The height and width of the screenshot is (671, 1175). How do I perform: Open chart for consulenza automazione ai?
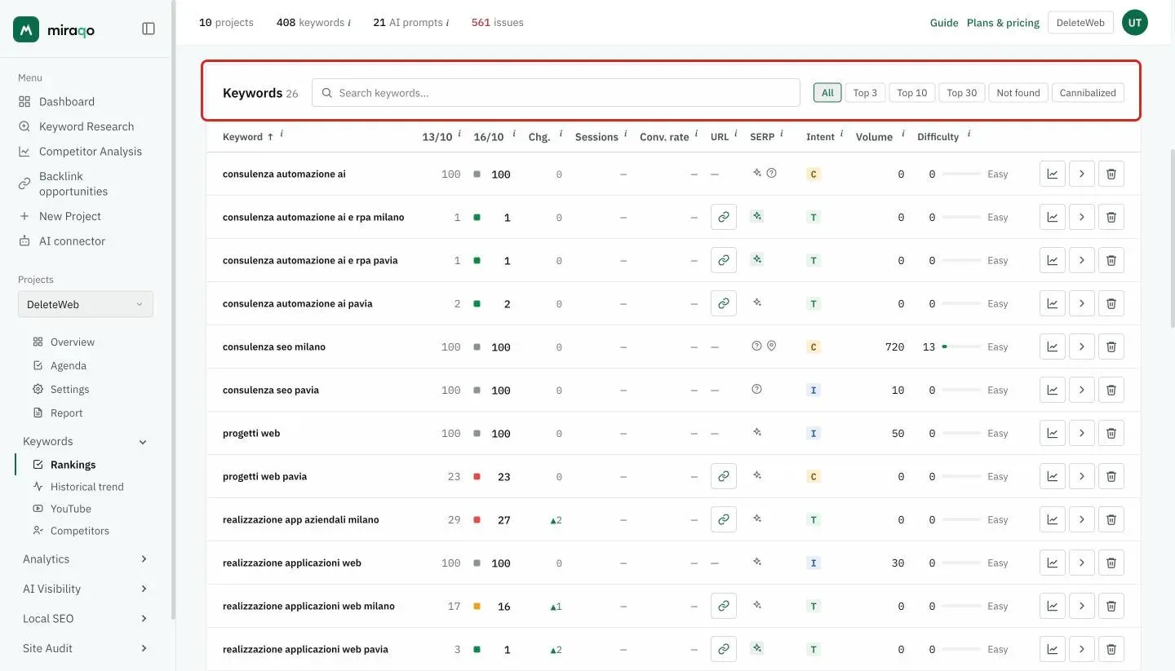click(1053, 174)
